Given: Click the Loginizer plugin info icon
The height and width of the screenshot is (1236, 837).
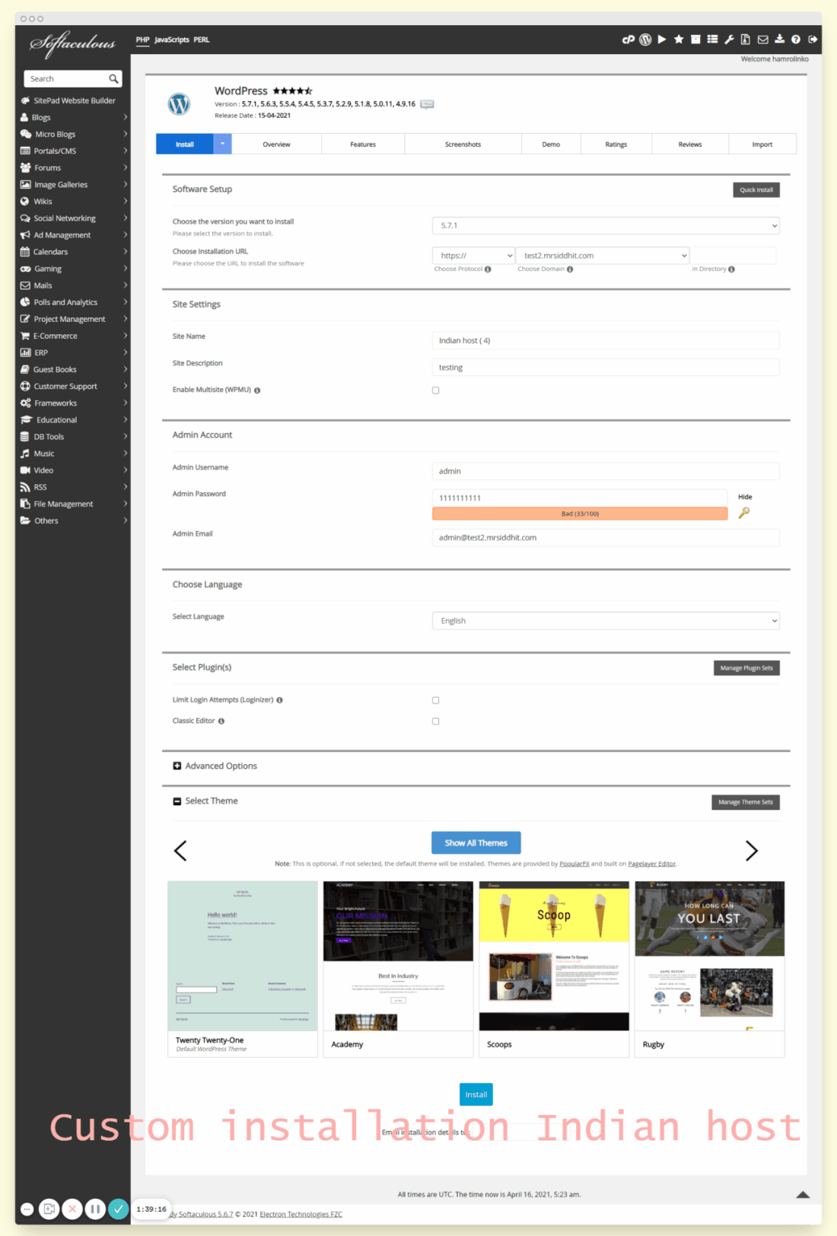Looking at the screenshot, I should (x=279, y=700).
